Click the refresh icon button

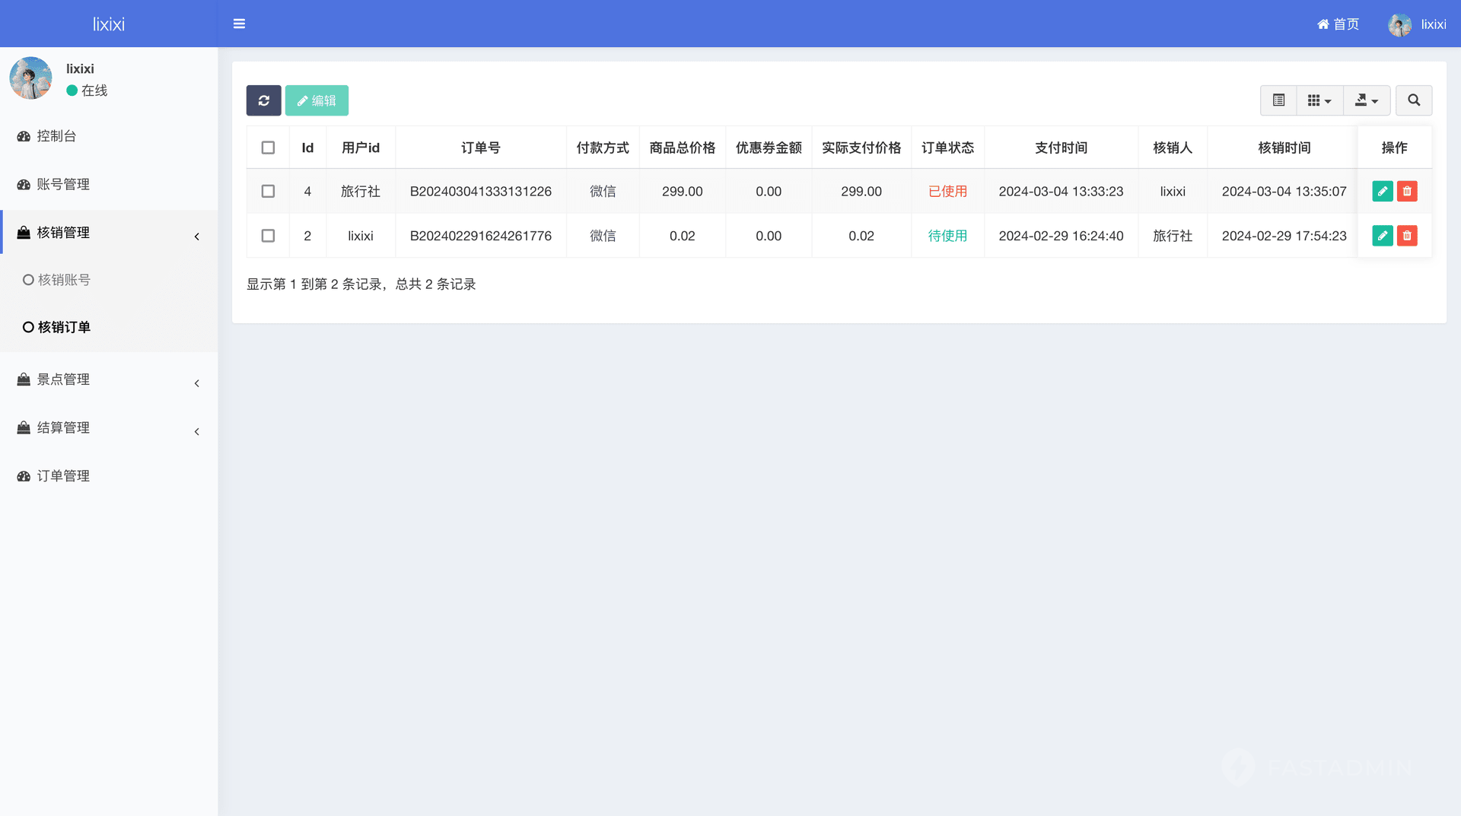point(263,100)
